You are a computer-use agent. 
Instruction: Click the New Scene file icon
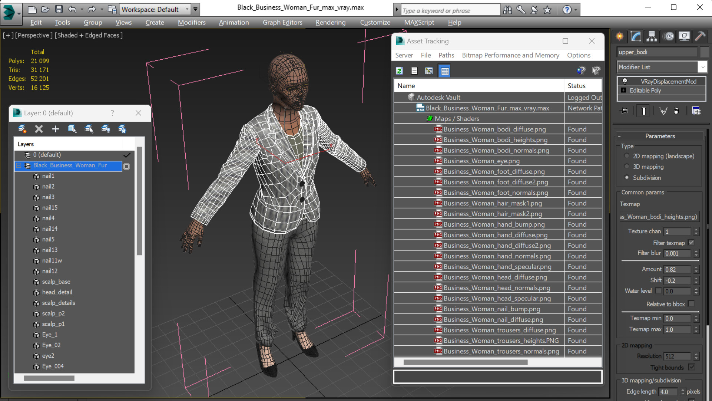coord(32,9)
